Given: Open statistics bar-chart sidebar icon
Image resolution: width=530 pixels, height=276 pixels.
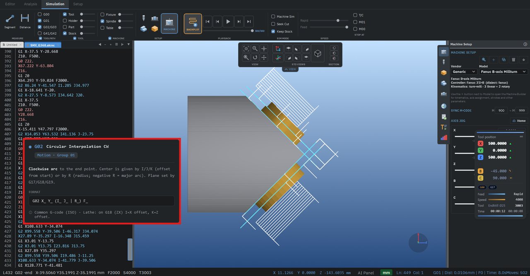Looking at the screenshot, I should [444, 138].
